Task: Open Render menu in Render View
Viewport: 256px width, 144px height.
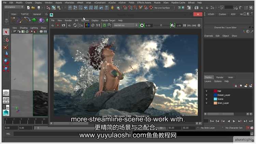Action: pyautogui.click(x=68, y=21)
